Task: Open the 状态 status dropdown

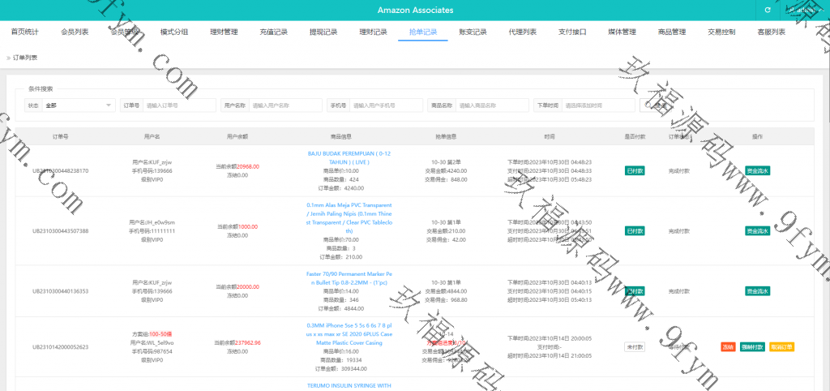Action: (x=79, y=105)
